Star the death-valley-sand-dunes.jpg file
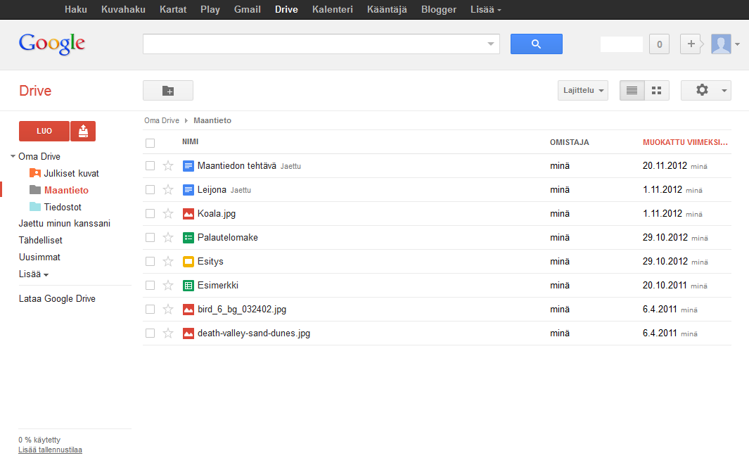Image resolution: width=749 pixels, height=458 pixels. [x=167, y=333]
